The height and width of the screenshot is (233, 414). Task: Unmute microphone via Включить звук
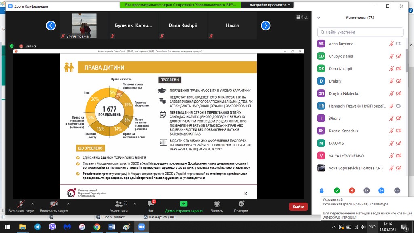20,206
